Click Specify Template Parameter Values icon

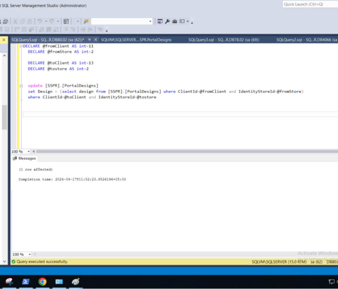tap(100, 30)
